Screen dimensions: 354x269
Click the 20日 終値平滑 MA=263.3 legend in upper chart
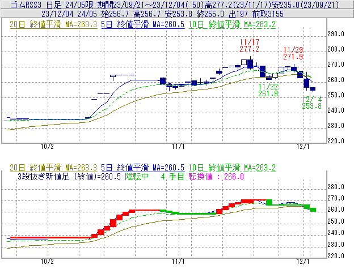coord(53,24)
